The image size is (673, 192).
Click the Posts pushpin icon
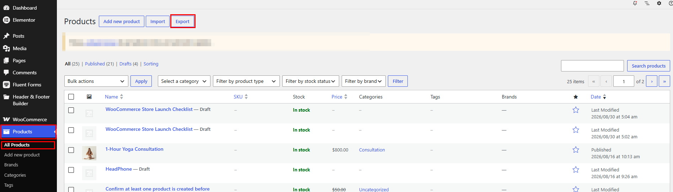[6, 36]
